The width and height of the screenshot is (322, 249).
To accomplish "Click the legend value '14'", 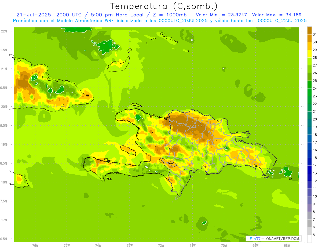I will coord(315,165).
